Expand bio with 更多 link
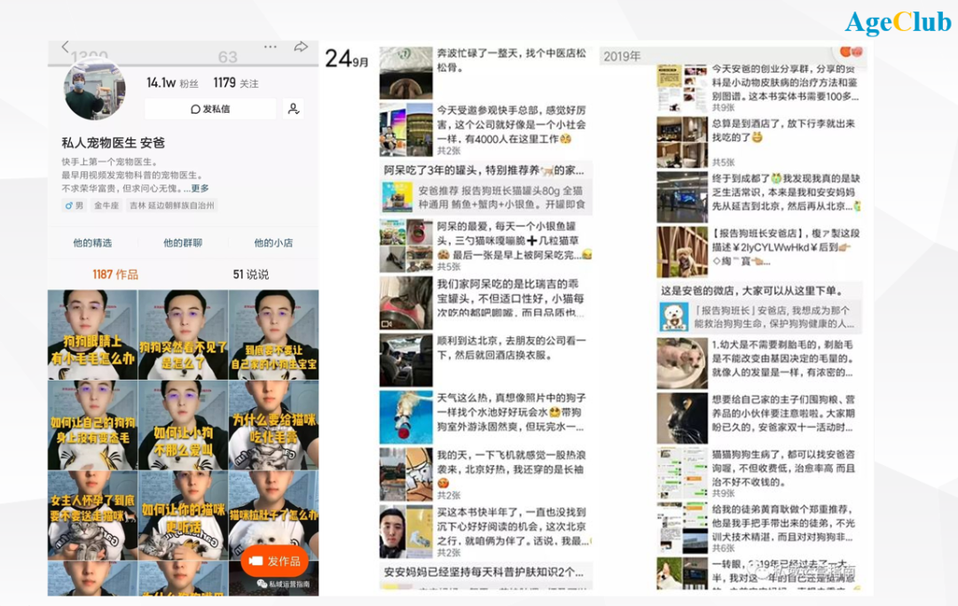This screenshot has height=606, width=958. 200,188
